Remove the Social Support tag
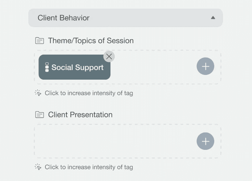 pos(109,56)
